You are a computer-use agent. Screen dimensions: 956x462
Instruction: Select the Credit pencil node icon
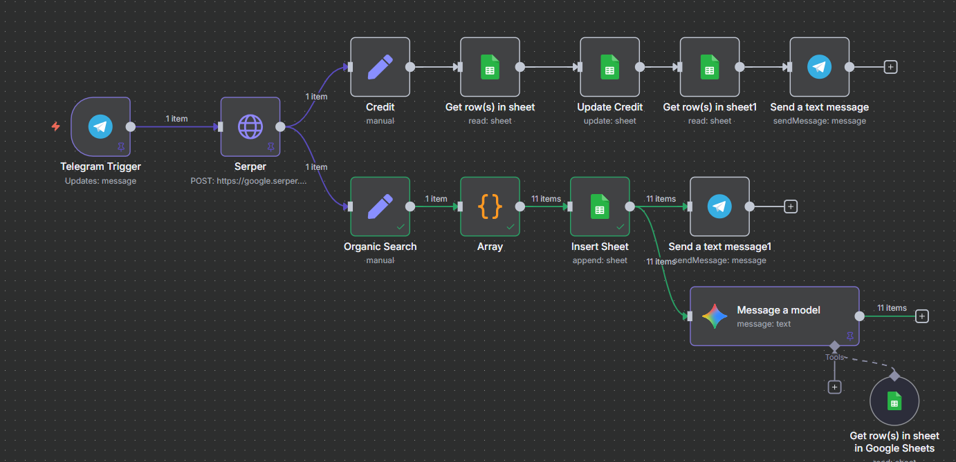[380, 66]
